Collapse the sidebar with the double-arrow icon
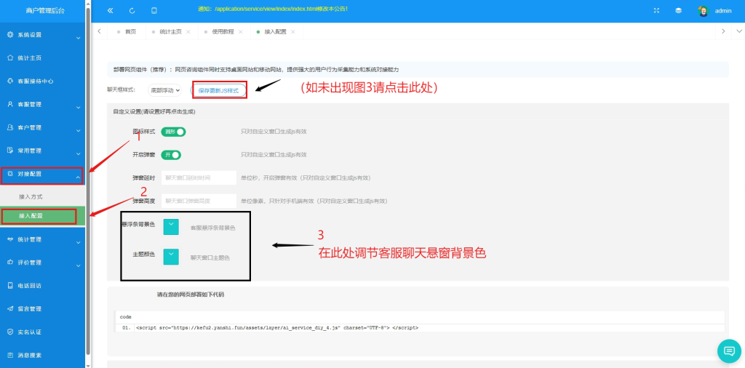 [111, 10]
